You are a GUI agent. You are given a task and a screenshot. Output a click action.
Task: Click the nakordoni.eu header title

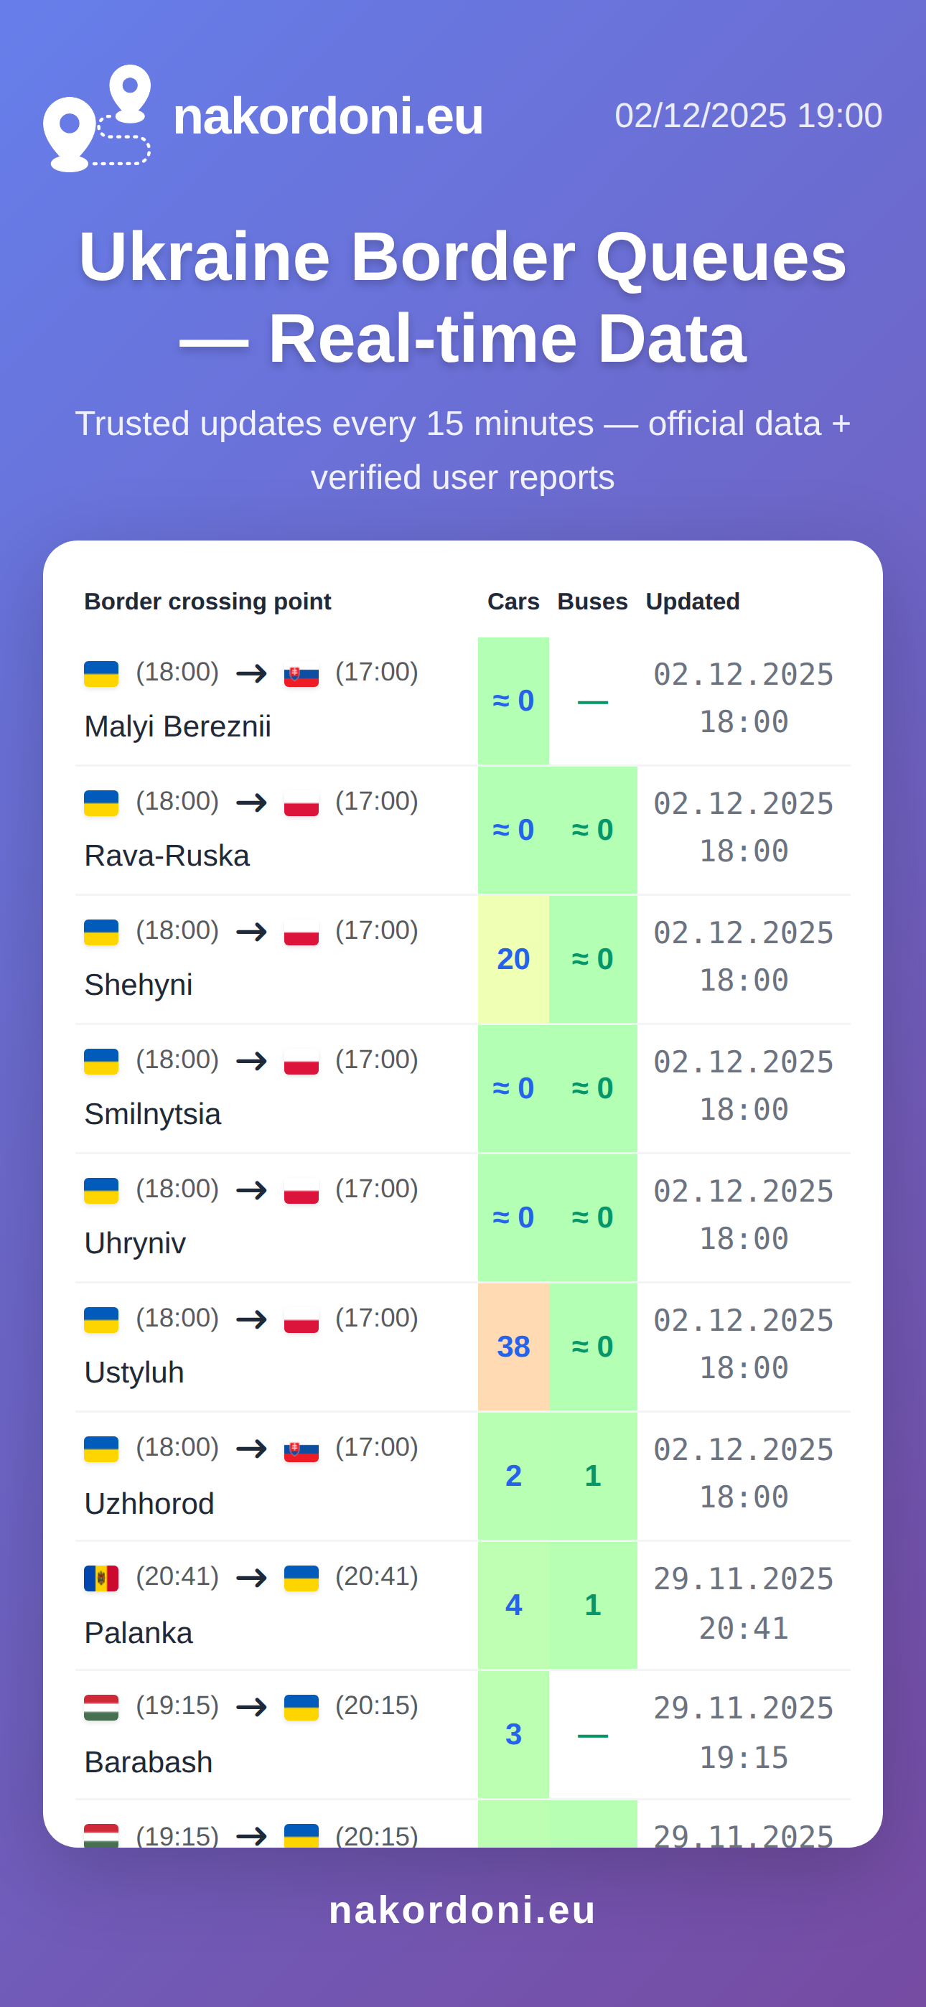(328, 116)
